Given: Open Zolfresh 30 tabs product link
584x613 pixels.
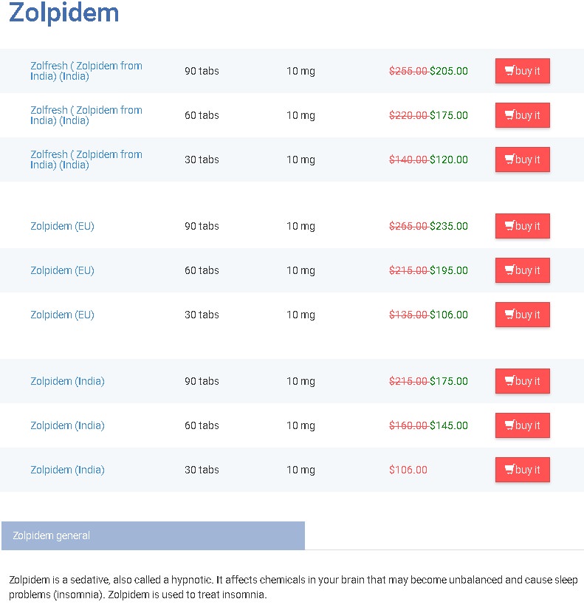Looking at the screenshot, I should pos(86,160).
